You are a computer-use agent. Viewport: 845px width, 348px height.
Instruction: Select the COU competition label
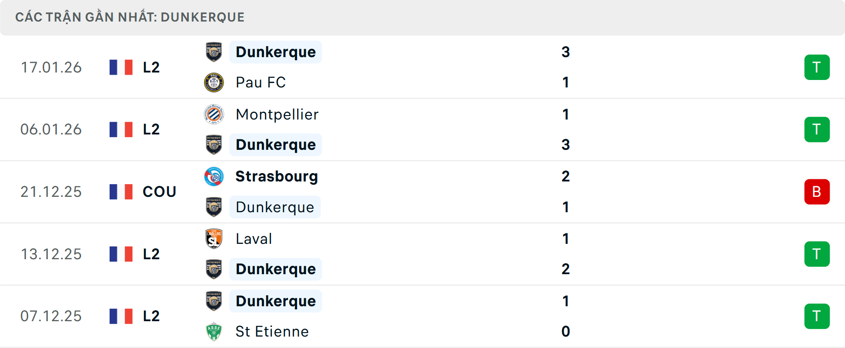tap(159, 192)
